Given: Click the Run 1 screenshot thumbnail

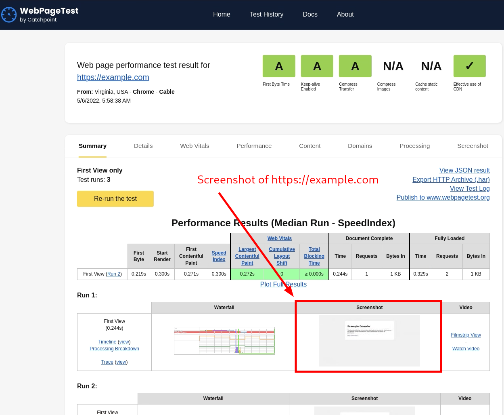Looking at the screenshot, I should (369, 341).
